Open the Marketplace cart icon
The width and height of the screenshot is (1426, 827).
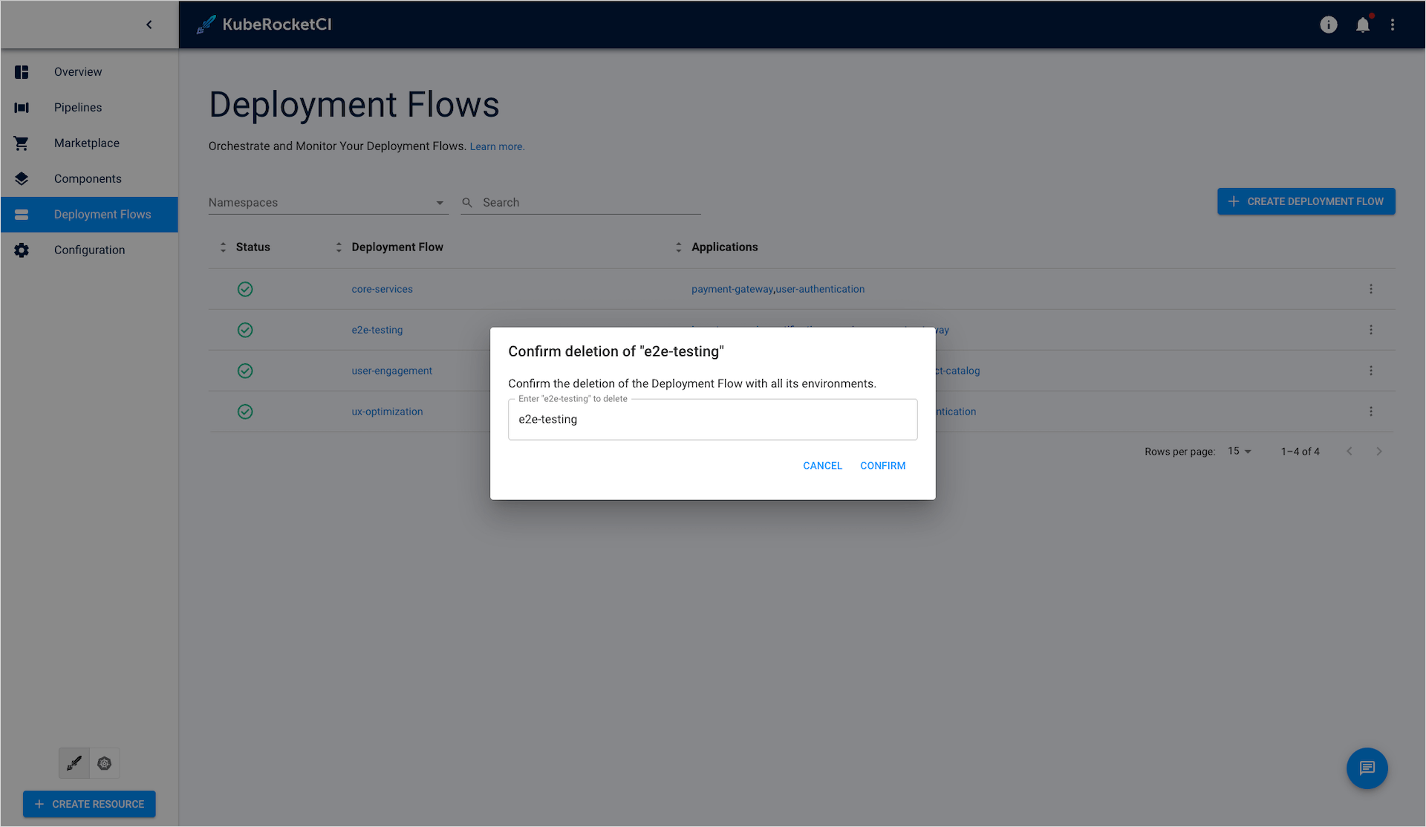[x=22, y=143]
